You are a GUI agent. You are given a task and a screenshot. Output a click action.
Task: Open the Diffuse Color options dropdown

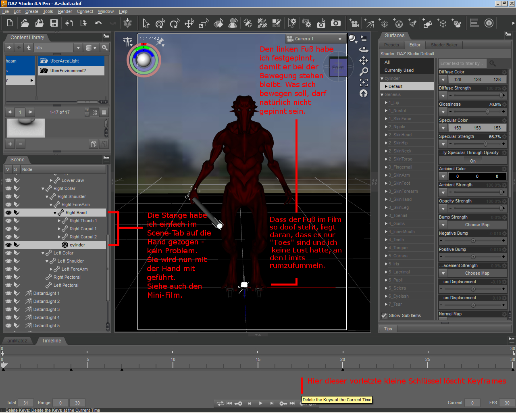pos(443,79)
